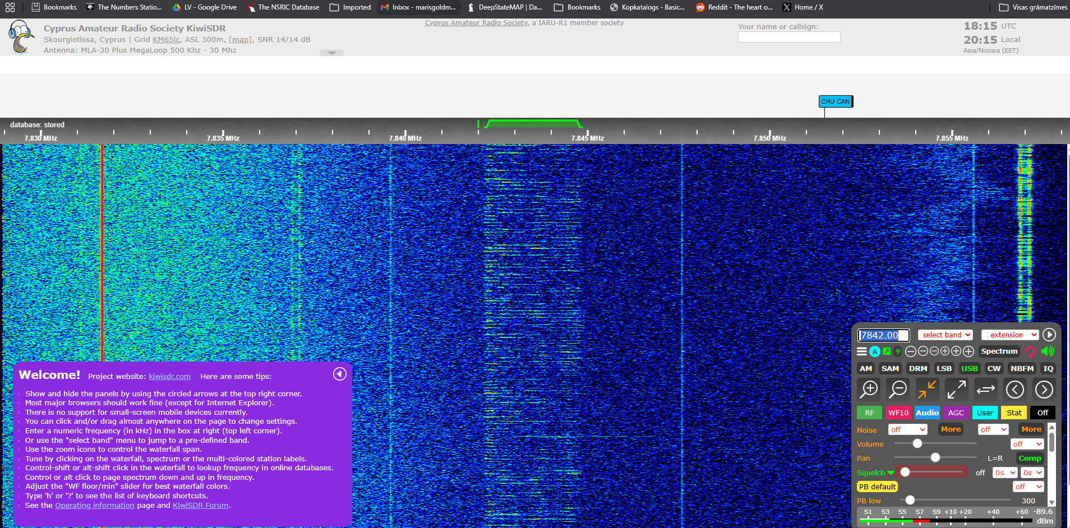Image resolution: width=1070 pixels, height=528 pixels.
Task: Click the waterfall zoom out magnifier
Action: (898, 389)
